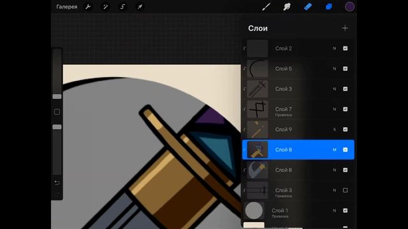408x229 pixels.
Task: Hide the unselected Слой 8 with N mode
Action: (345, 170)
